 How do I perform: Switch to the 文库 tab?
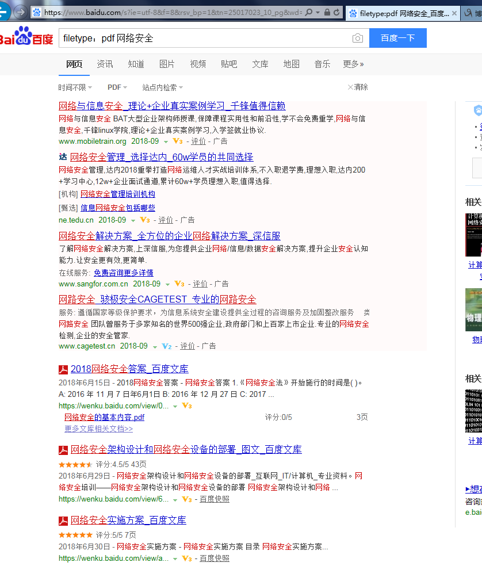[260, 64]
